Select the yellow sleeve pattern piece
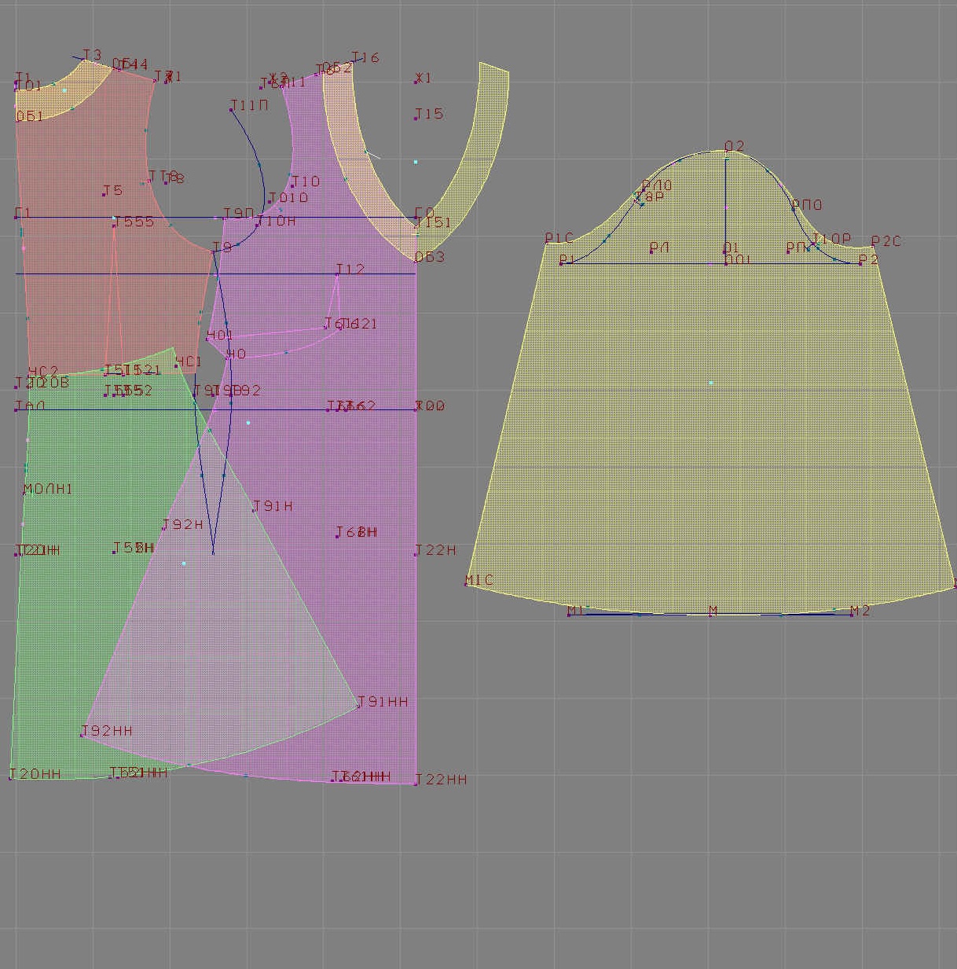The image size is (957, 969). (x=711, y=440)
